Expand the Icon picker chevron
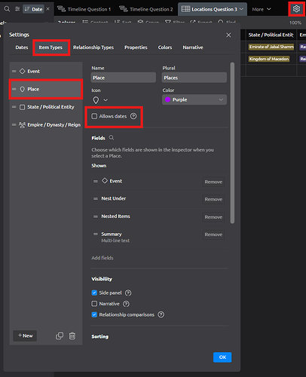306x377 pixels. [x=106, y=100]
